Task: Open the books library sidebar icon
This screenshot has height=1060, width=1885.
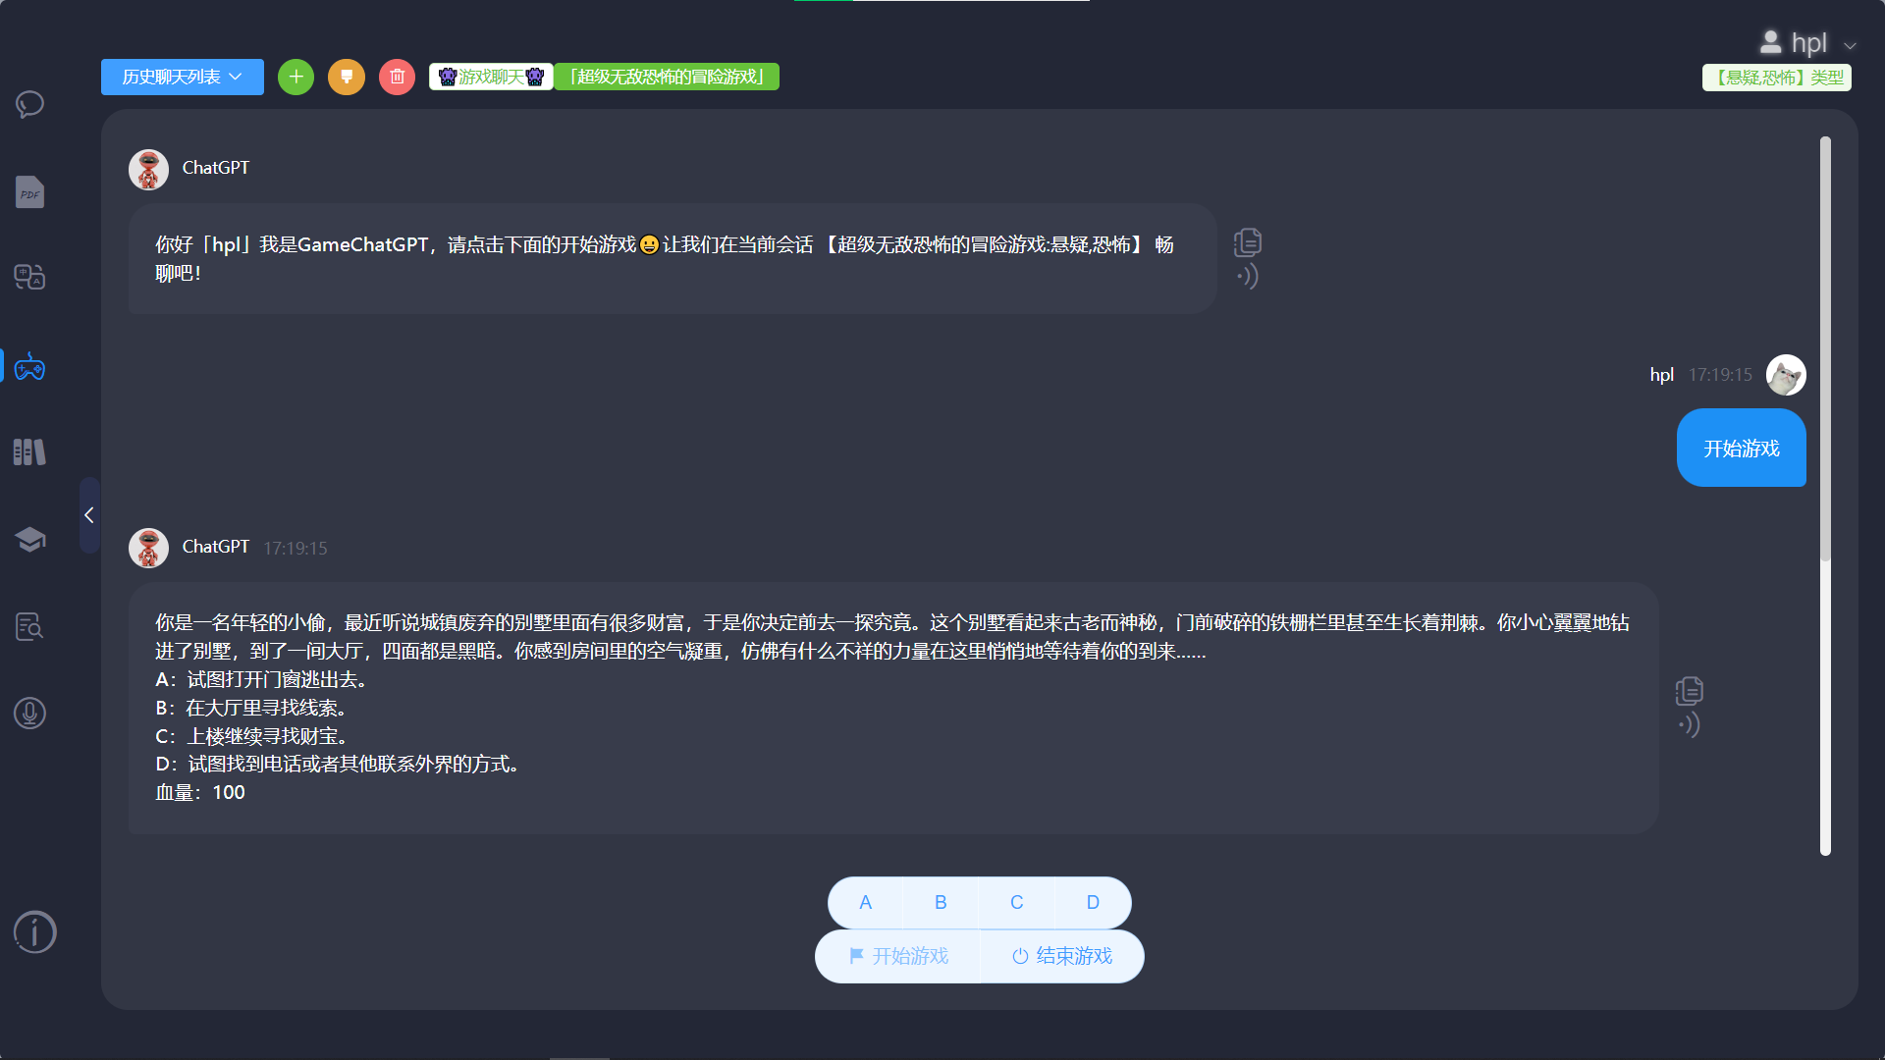Action: 29,452
